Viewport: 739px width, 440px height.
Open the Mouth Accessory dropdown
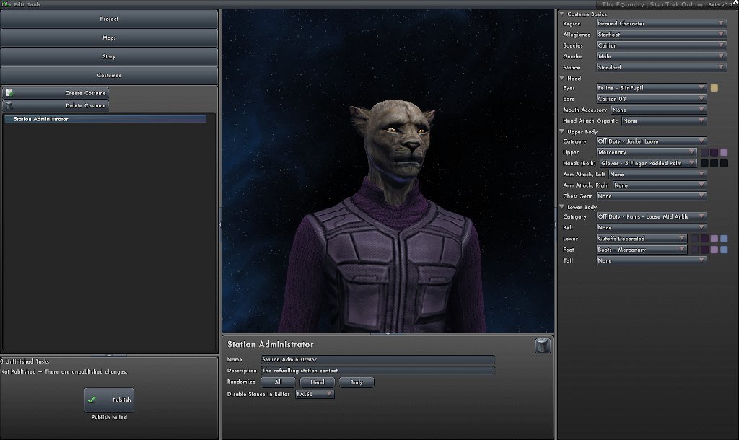coord(658,110)
